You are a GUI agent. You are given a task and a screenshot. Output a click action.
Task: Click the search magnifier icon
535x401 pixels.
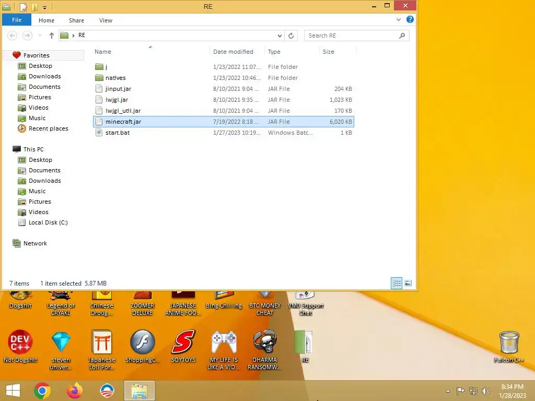(x=402, y=36)
